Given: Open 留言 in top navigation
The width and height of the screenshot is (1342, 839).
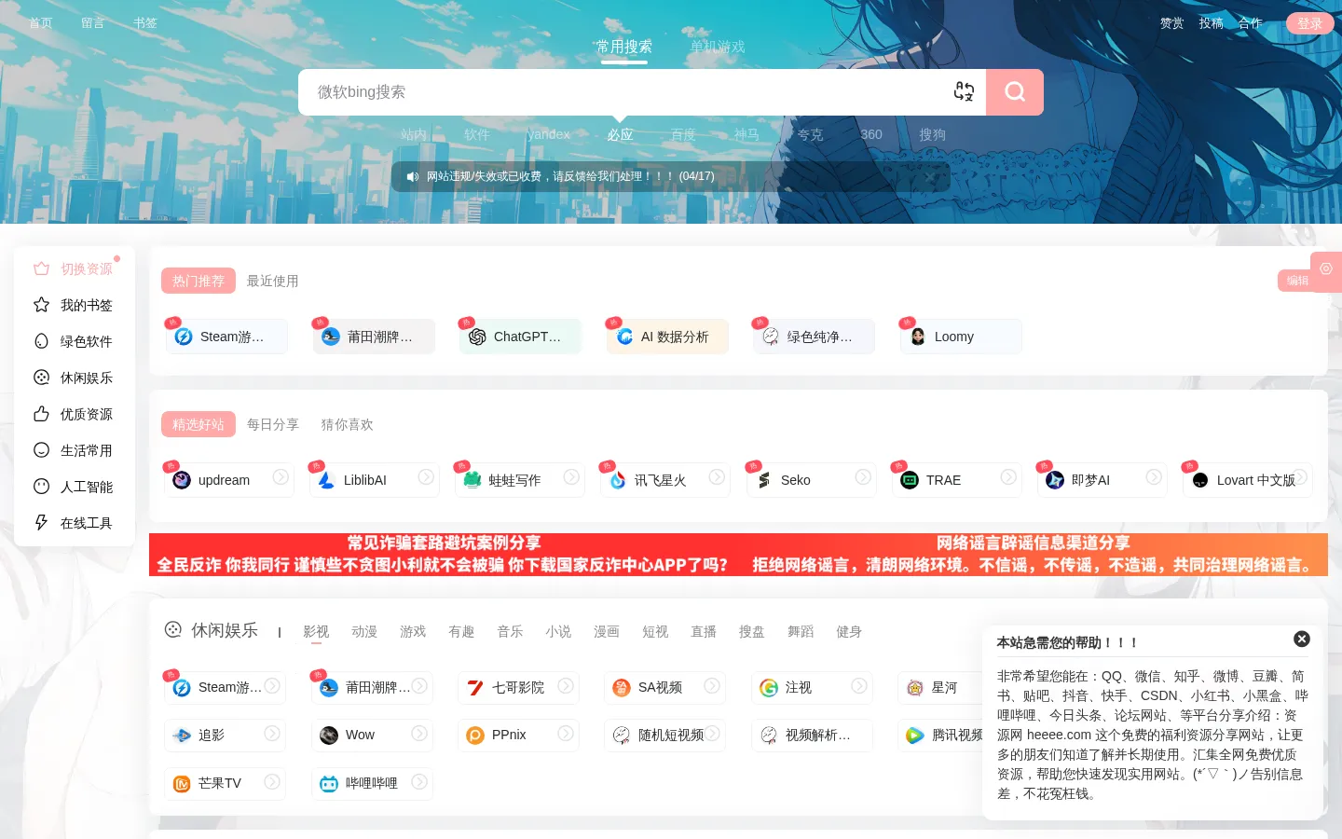Looking at the screenshot, I should 93,23.
